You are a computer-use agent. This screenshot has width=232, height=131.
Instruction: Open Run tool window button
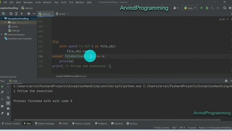point(28,123)
